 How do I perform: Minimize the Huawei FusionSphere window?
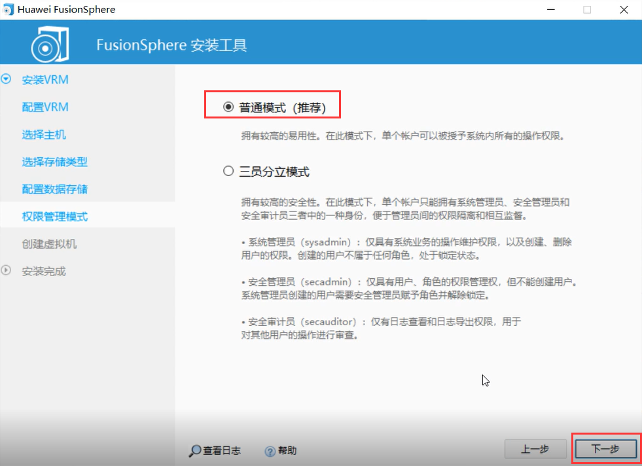tap(551, 9)
